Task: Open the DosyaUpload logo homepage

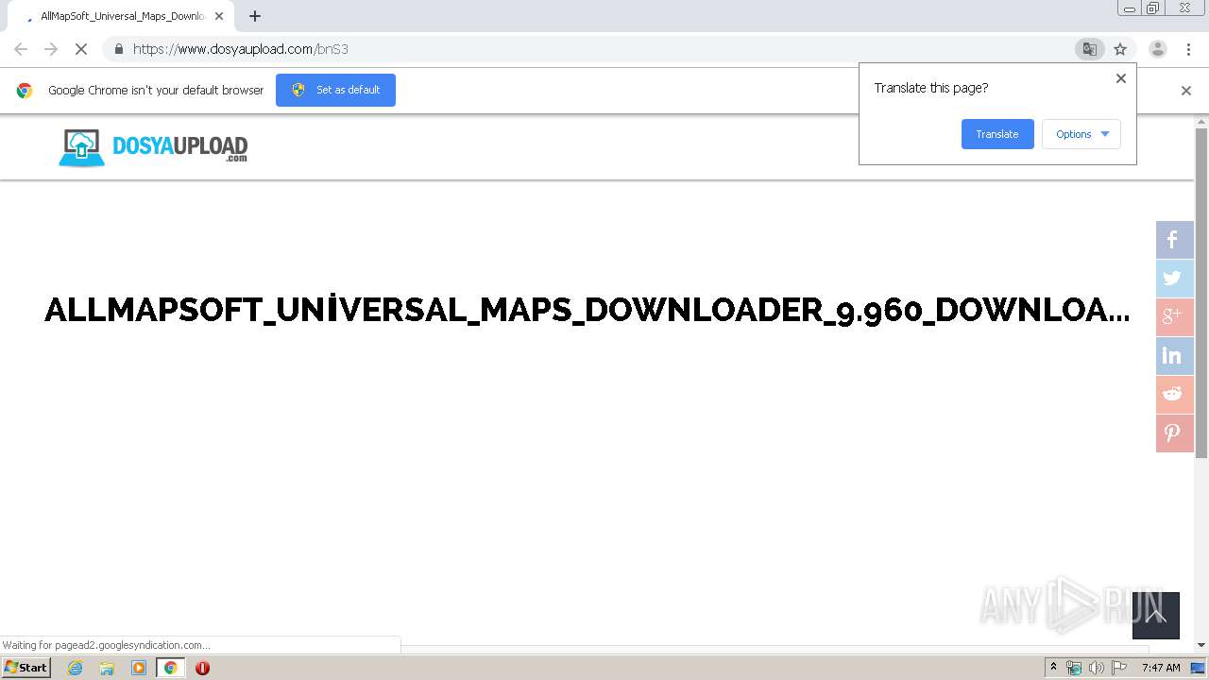Action: 153,147
